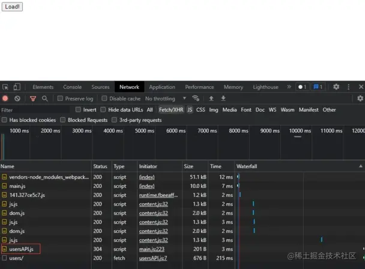Select the 141.327ce5c7.js request
The height and width of the screenshot is (269, 365).
point(182,195)
